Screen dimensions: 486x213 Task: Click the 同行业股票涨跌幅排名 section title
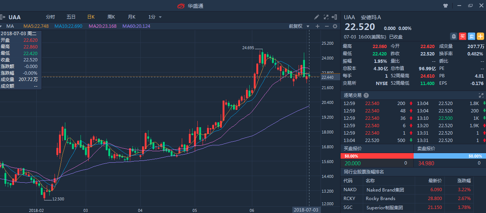[x=364, y=172]
